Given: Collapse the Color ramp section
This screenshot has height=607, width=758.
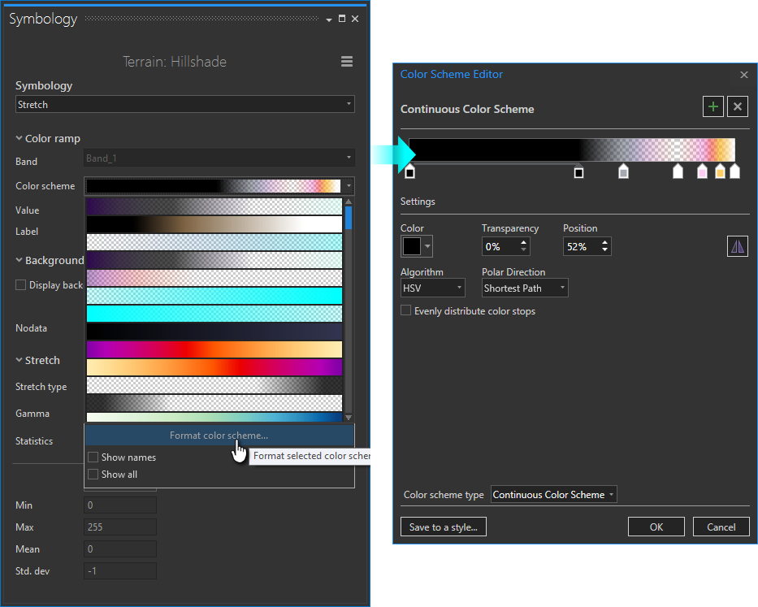Looking at the screenshot, I should click(19, 138).
